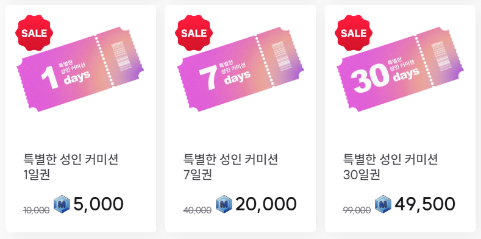Click the barcode on the 30 days ticket
Viewport: 481px width, 239px height.
pyautogui.click(x=438, y=57)
